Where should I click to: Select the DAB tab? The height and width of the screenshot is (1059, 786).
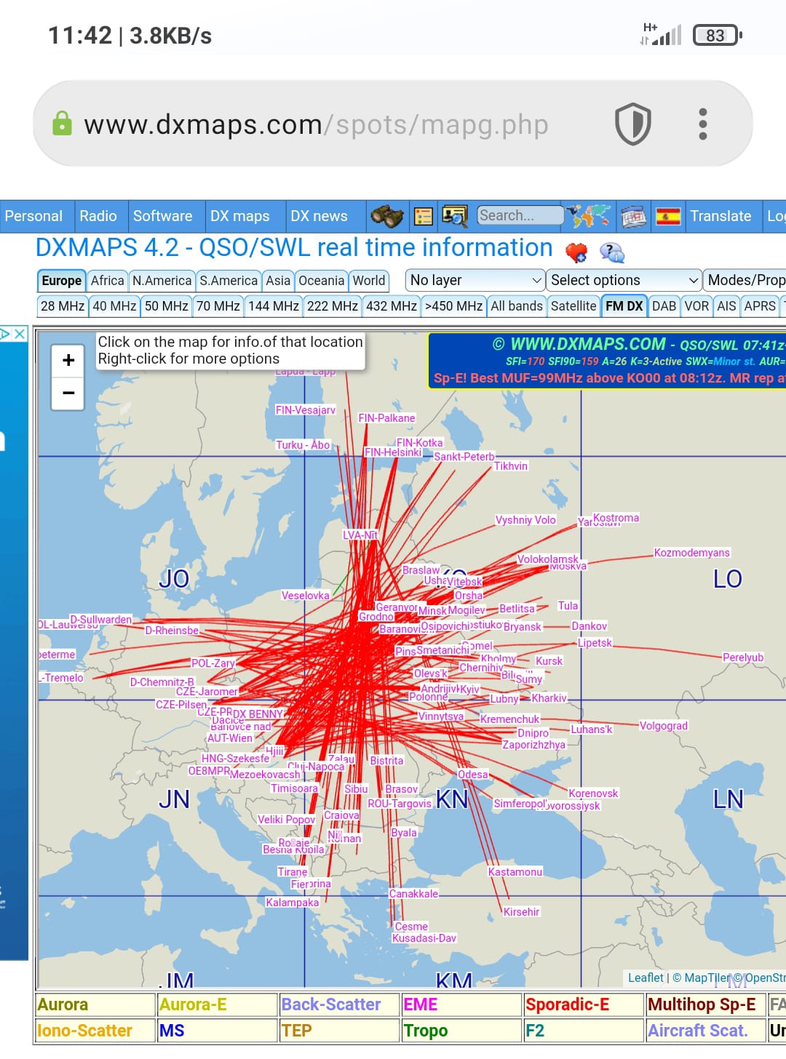click(664, 306)
